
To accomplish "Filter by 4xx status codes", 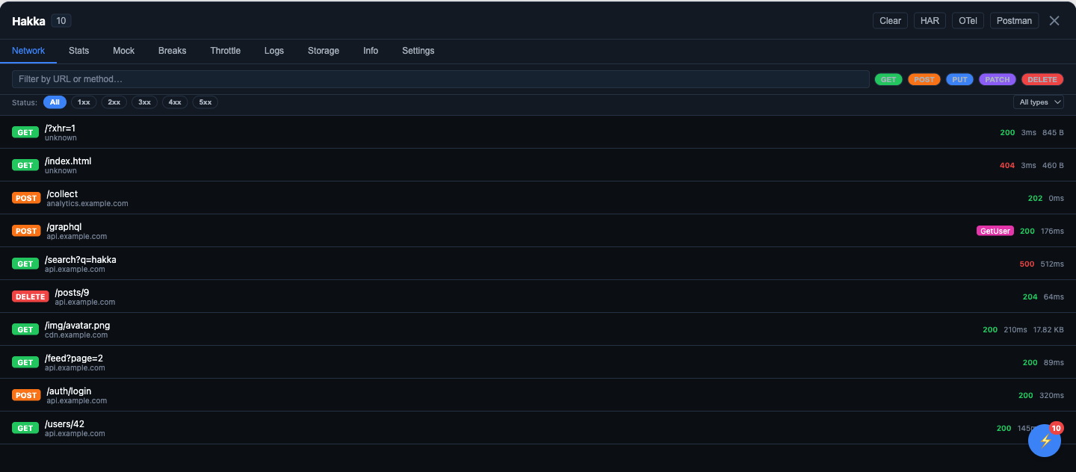I will 175,102.
